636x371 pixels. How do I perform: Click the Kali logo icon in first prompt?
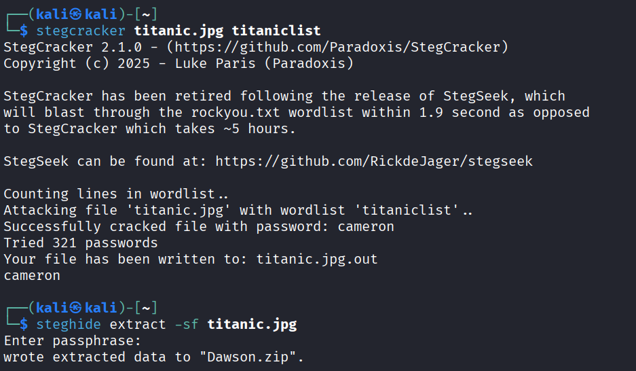pyautogui.click(x=75, y=14)
